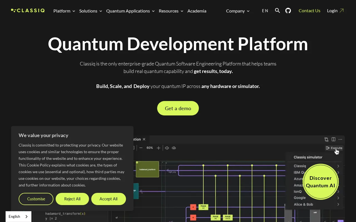Go to the Academia page

click(197, 11)
